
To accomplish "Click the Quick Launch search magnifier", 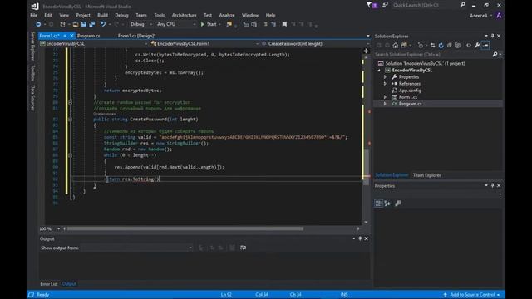I will click(462, 5).
